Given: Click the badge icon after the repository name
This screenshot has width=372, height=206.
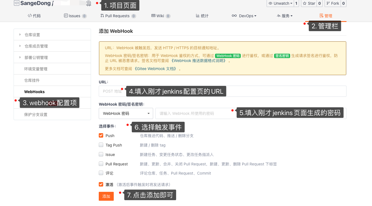Looking at the screenshot, I should [x=88, y=3].
